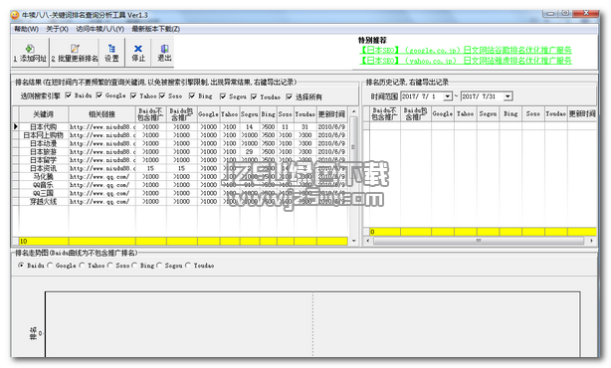Select the Soso trend chart radio button
The width and height of the screenshot is (611, 368).
tap(109, 266)
